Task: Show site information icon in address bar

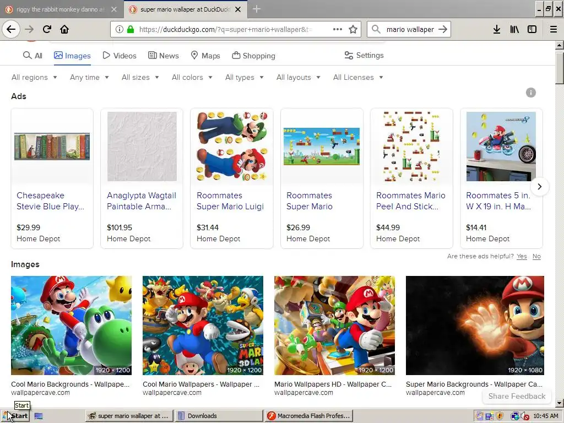Action: pos(119,29)
